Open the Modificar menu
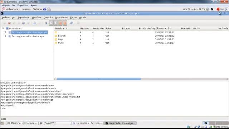The height and width of the screenshot is (129, 229). tap(36, 18)
